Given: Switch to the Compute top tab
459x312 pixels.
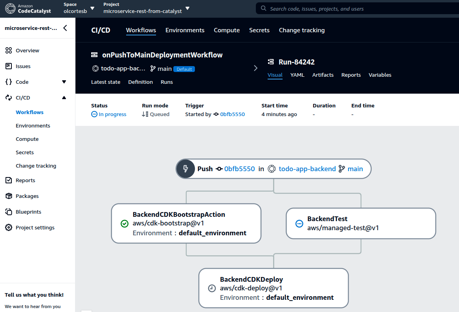Looking at the screenshot, I should (227, 30).
